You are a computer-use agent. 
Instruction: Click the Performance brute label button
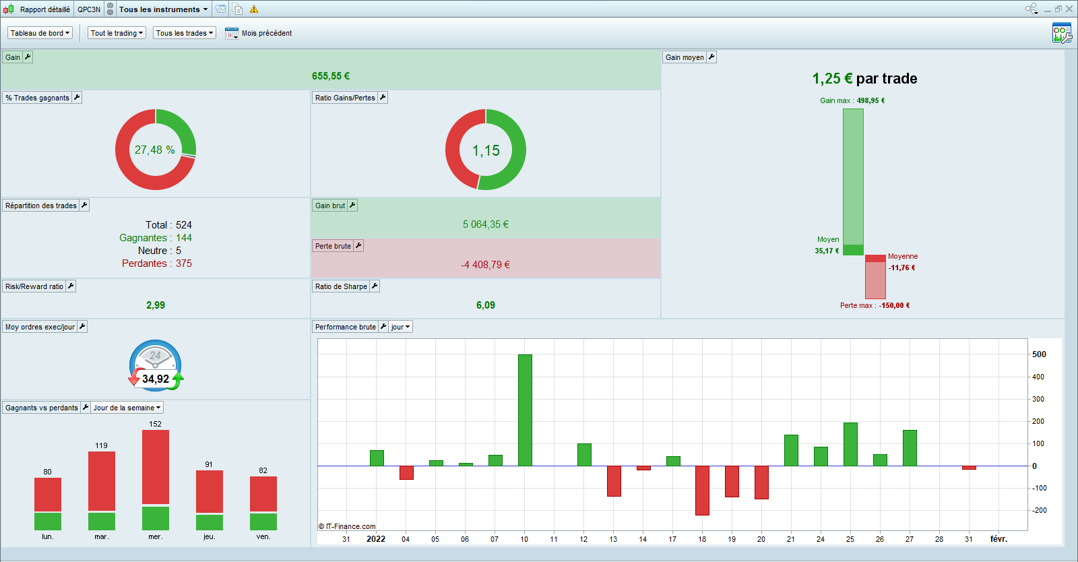tap(345, 327)
